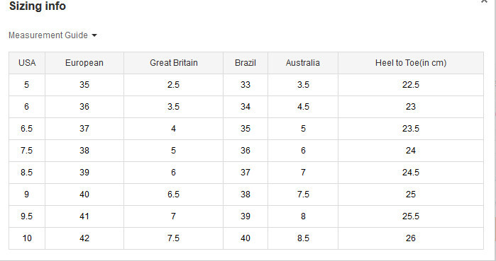Open the Measurement Guide label
The height and width of the screenshot is (261, 496).
point(48,35)
